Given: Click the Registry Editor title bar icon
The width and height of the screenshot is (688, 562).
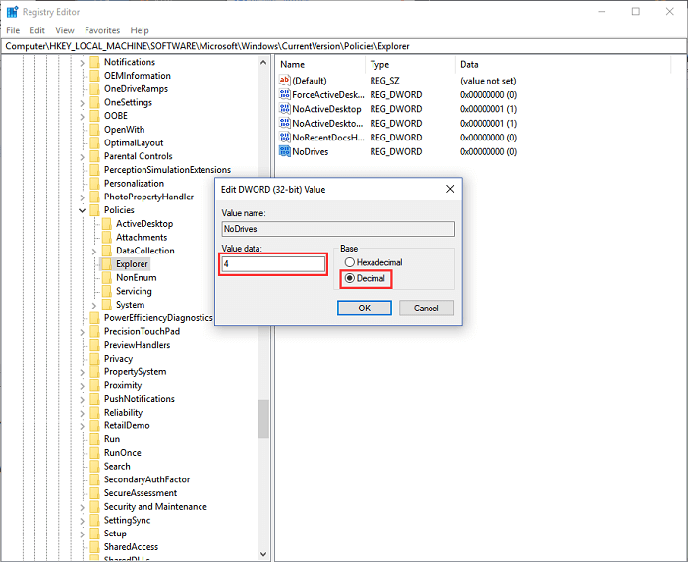Looking at the screenshot, I should [13, 12].
